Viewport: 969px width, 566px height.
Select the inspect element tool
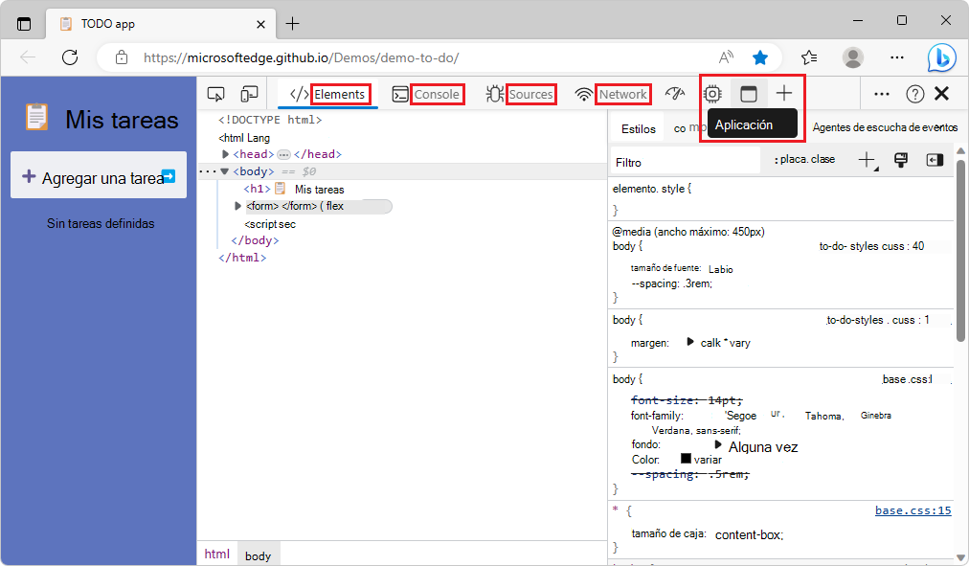215,94
